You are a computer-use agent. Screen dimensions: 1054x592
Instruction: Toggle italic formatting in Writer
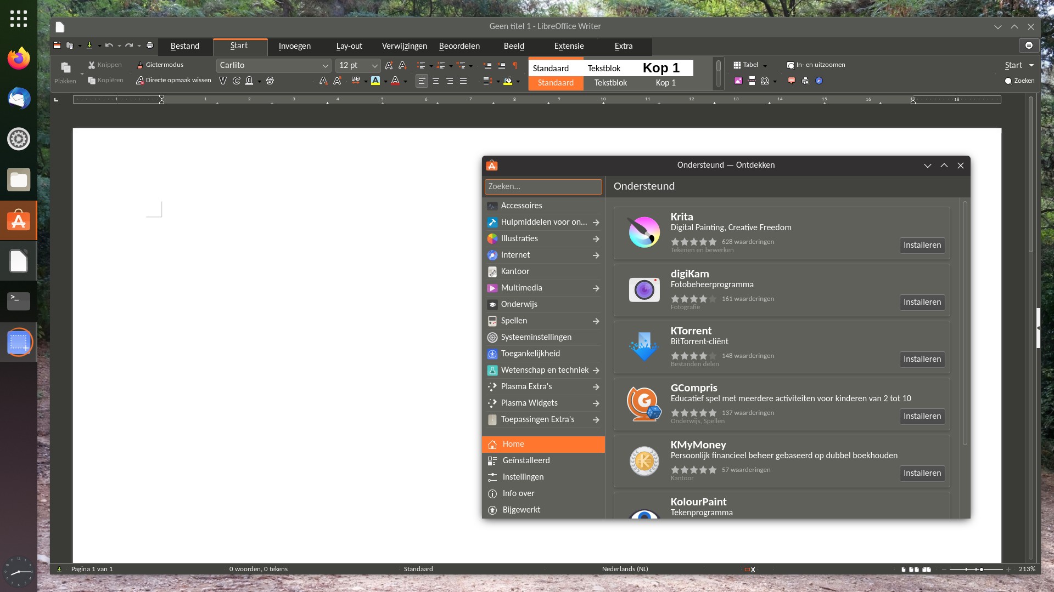[x=237, y=81]
